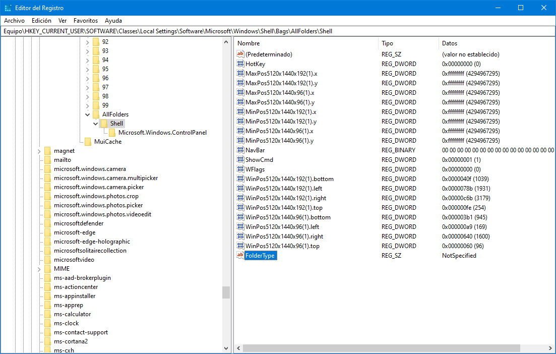
Task: Click the icon of the (Predeterminado) value
Action: [x=240, y=54]
